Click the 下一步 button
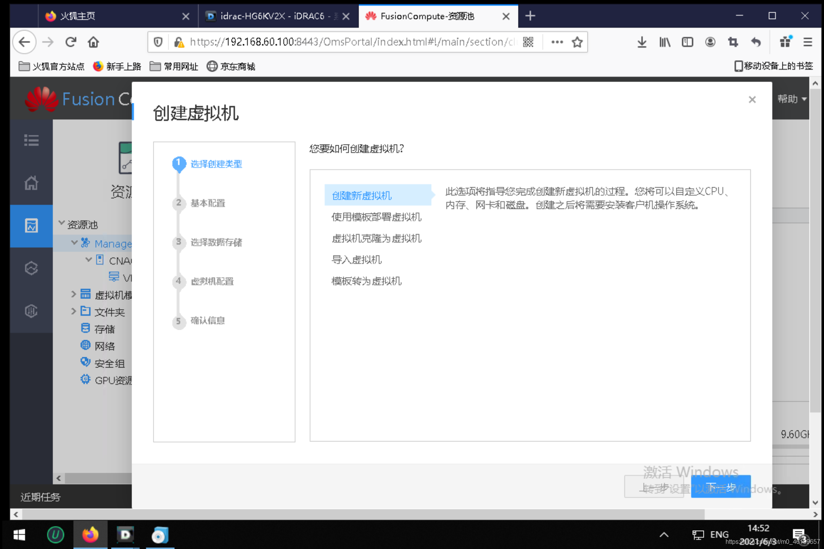 [x=721, y=487]
